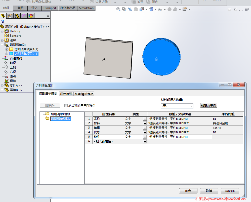Click the <键入新属性> input cell
Screen dimensions: 251x202
click(x=108, y=141)
